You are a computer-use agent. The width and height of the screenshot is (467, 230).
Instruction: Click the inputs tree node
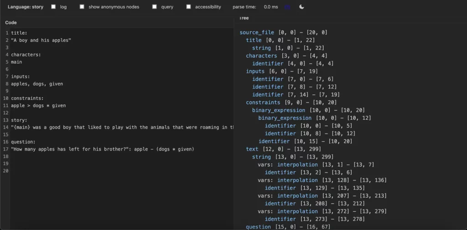click(x=255, y=71)
